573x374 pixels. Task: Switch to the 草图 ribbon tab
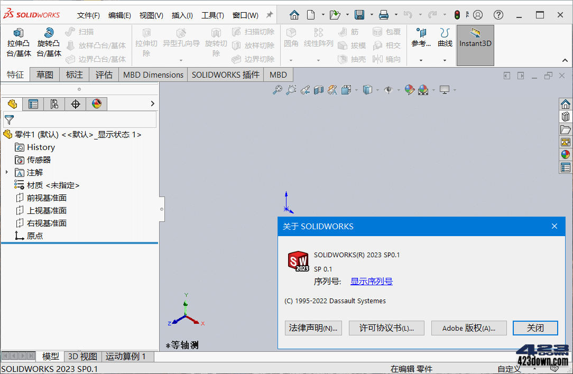(x=45, y=74)
